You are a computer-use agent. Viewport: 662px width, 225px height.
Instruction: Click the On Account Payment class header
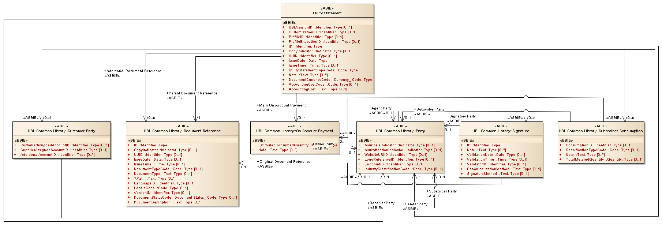(295, 131)
